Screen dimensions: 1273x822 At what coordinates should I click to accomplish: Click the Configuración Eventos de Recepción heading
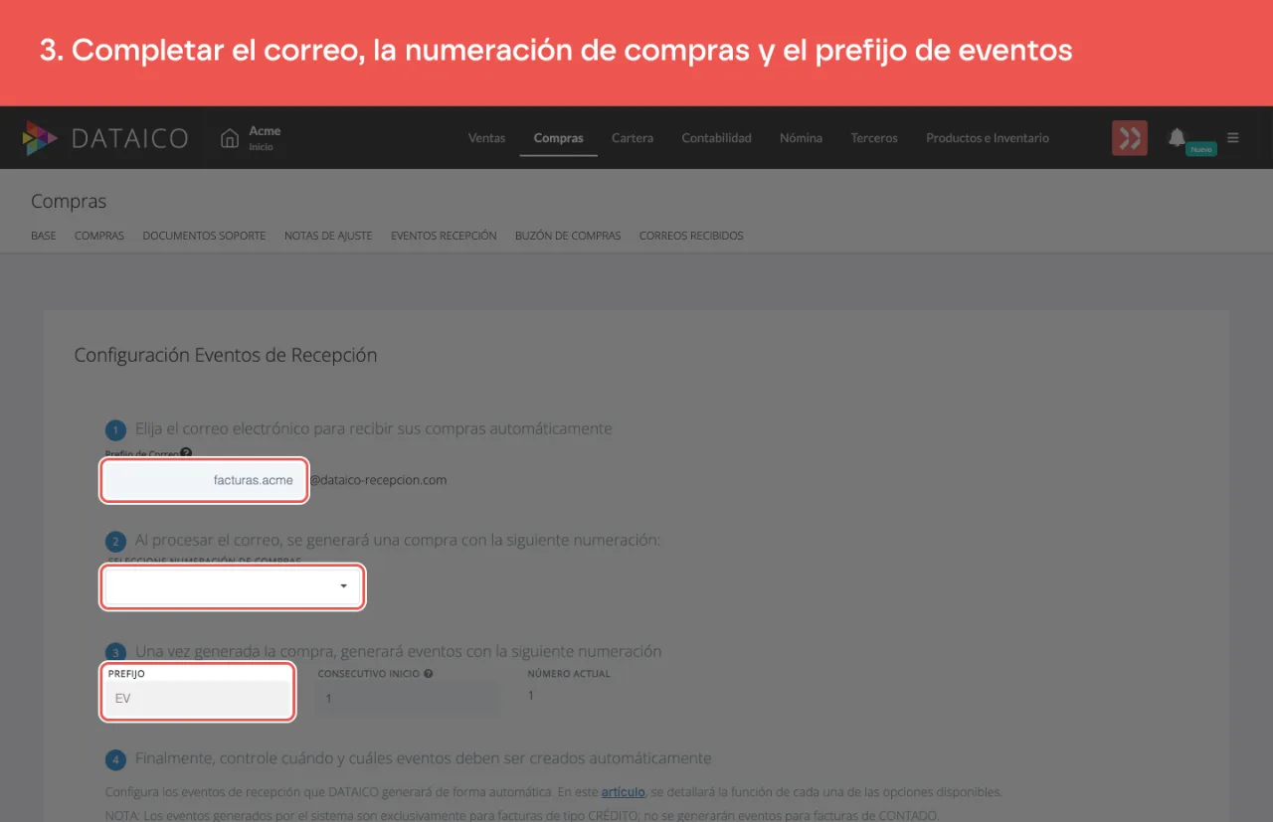(x=226, y=355)
